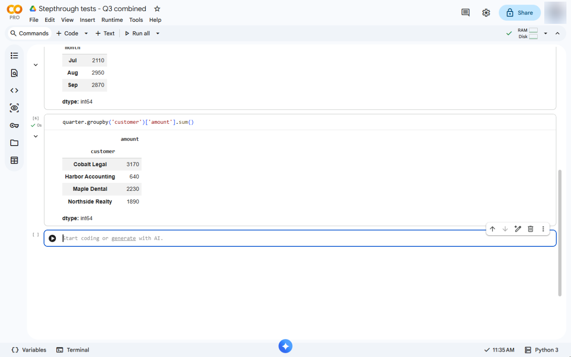Viewport: 571px width, 357px height.
Task: Click the generate with AI link
Action: click(x=123, y=238)
